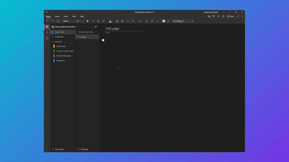Open the notifications bell
This screenshot has width=289, height=162.
(223, 16)
